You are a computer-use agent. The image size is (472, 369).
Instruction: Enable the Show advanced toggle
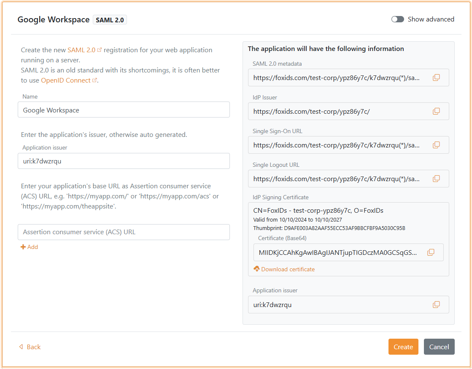(x=397, y=19)
